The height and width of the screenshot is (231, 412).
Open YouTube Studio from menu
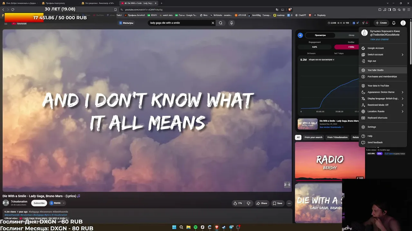pyautogui.click(x=383, y=70)
